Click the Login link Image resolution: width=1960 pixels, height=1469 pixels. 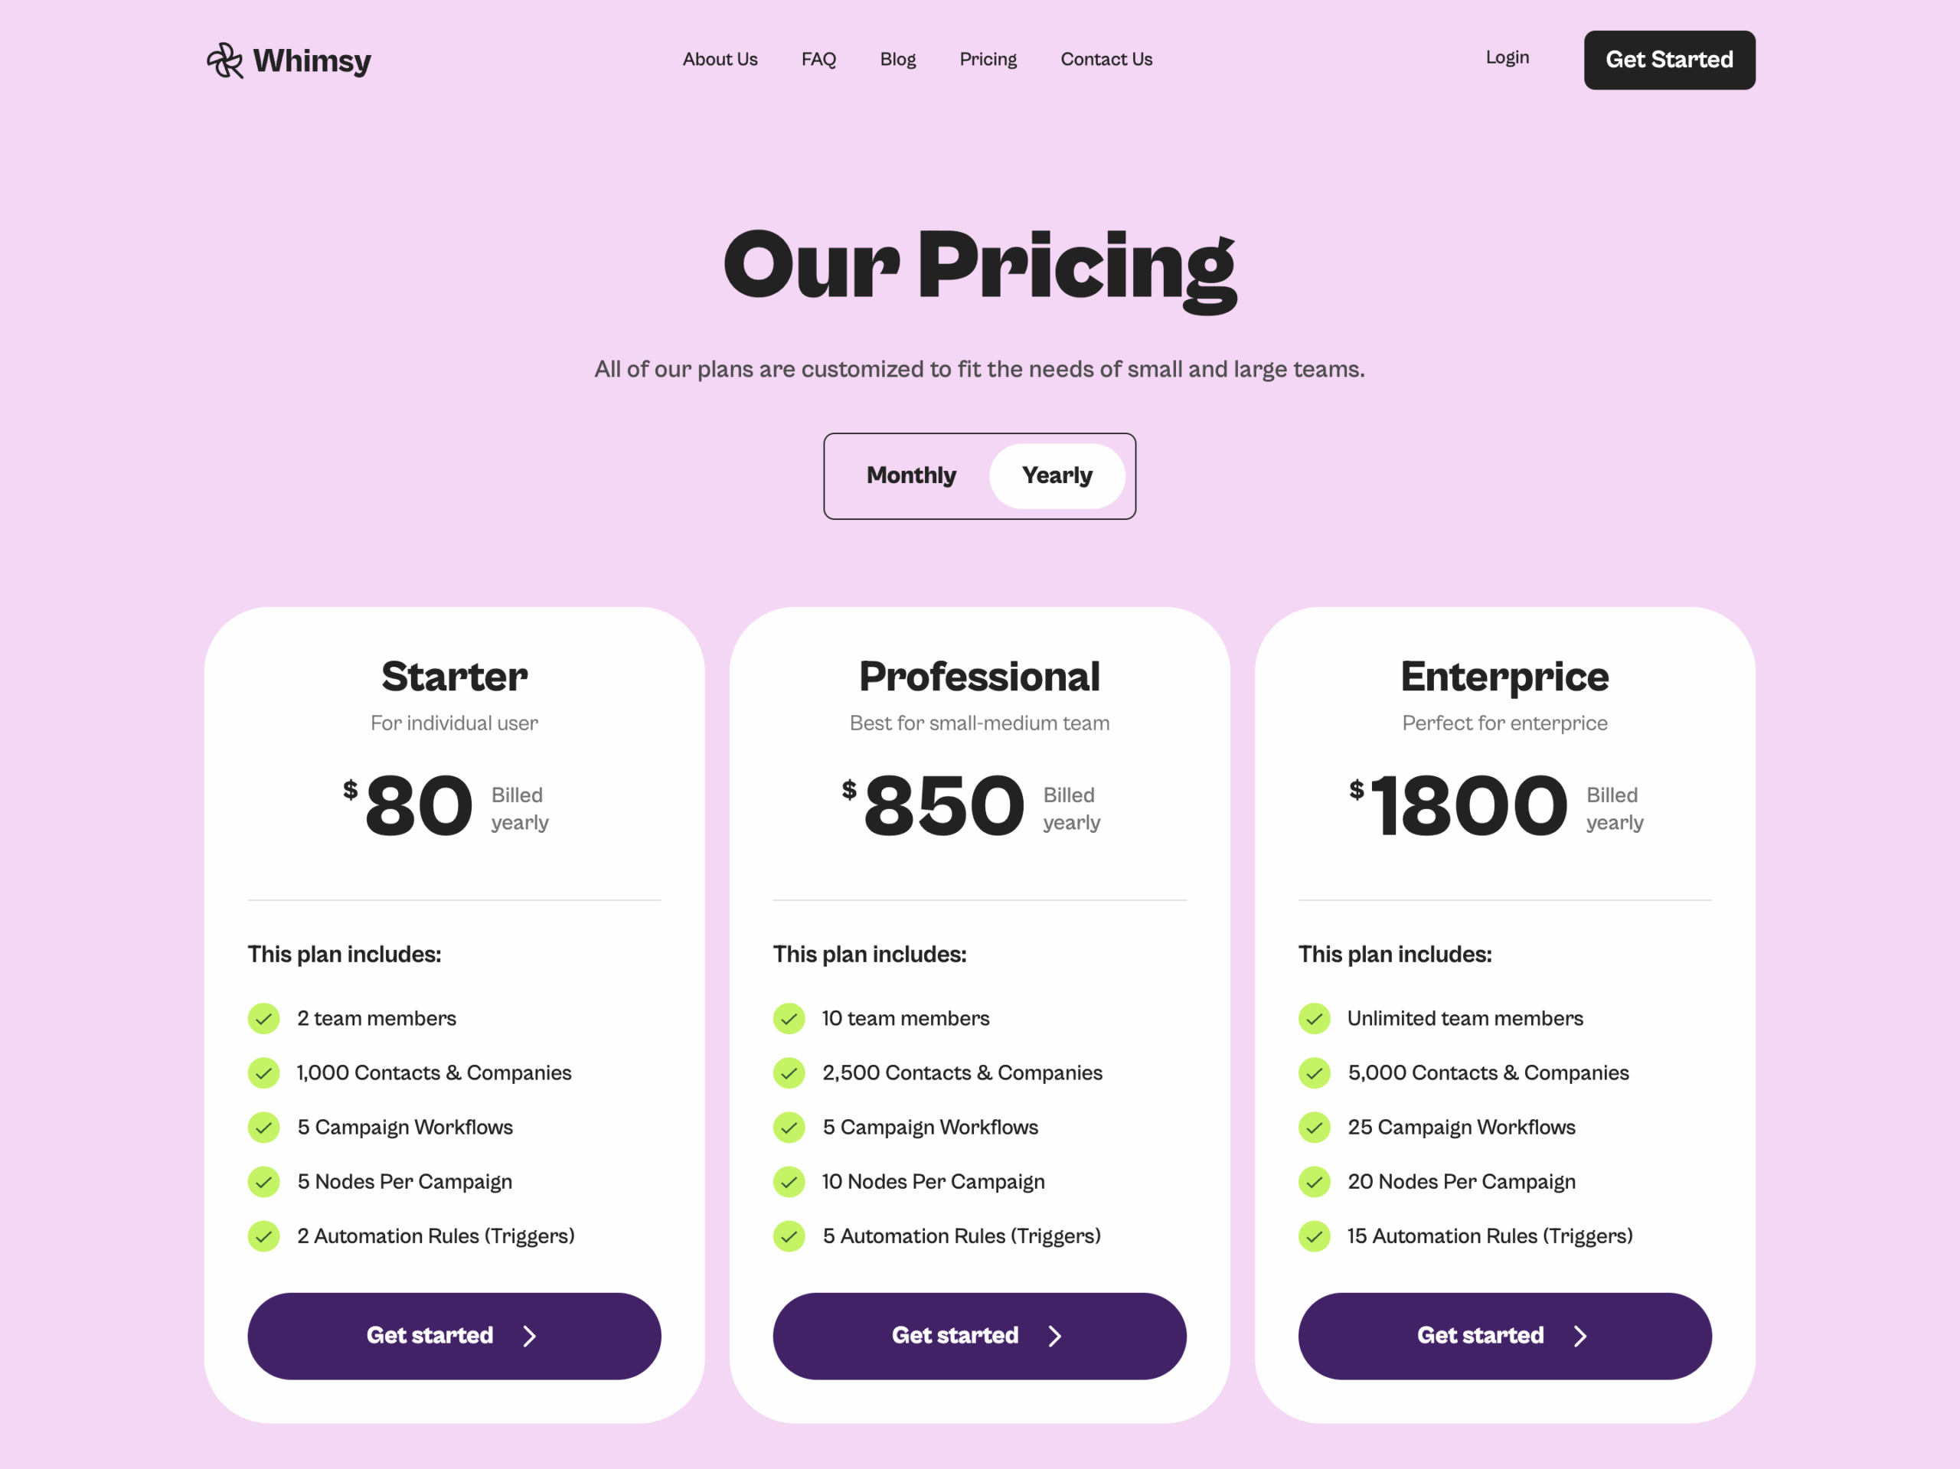1506,57
